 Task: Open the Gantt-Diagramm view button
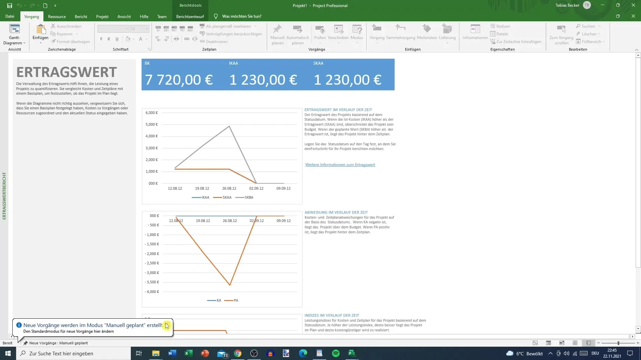[x=14, y=34]
